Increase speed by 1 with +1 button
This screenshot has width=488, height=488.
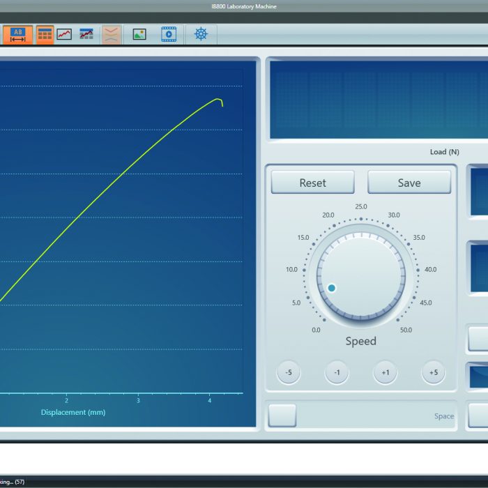[385, 373]
